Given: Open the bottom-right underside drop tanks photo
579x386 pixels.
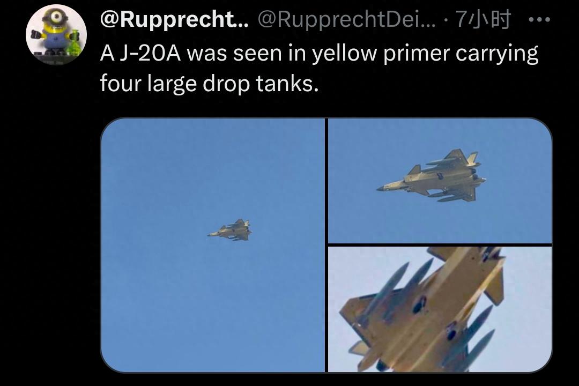Looking at the screenshot, I should pyautogui.click(x=440, y=309).
